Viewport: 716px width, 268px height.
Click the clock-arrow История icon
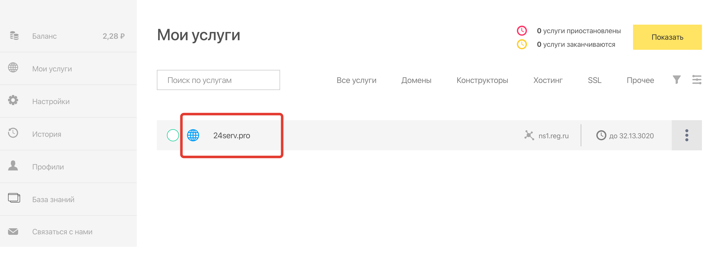pos(13,133)
